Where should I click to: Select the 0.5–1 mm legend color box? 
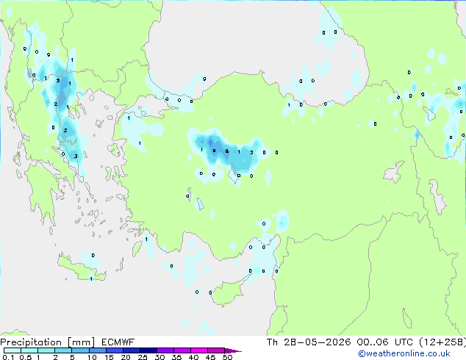coord(29,350)
